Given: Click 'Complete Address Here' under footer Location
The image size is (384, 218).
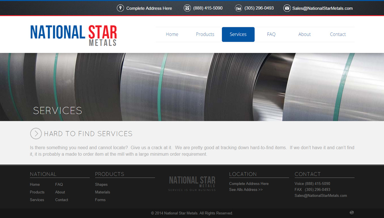Looking at the screenshot, I should [x=249, y=184].
